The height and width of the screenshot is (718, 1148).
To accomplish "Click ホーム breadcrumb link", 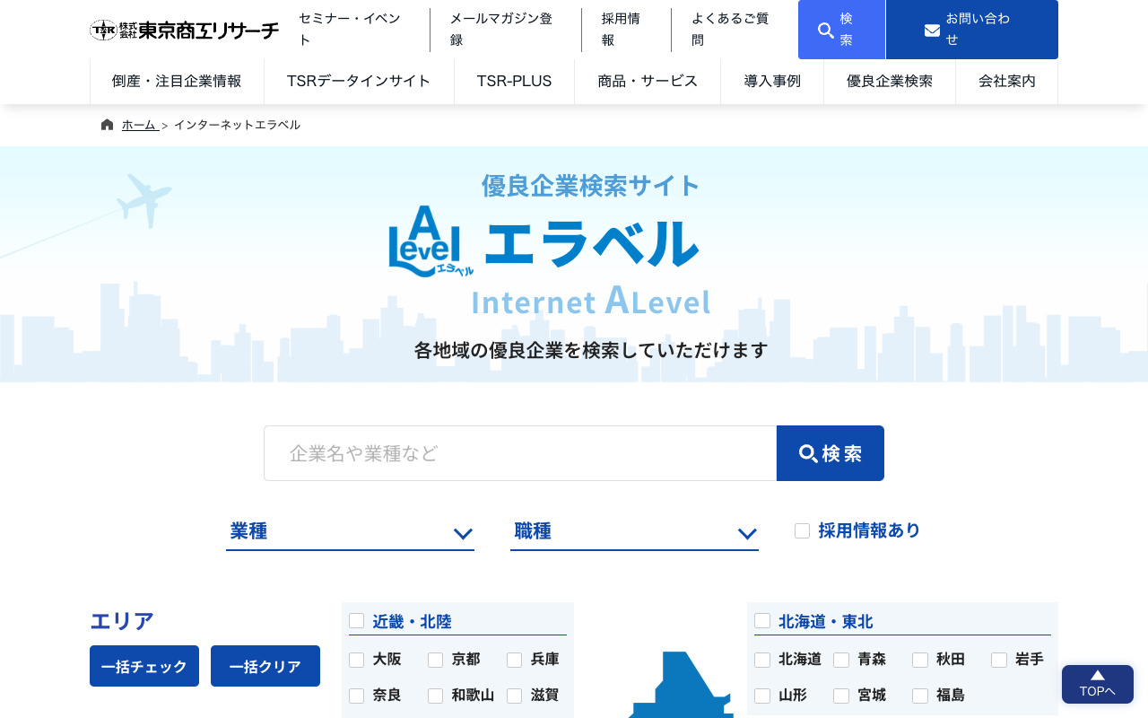I will 139,125.
